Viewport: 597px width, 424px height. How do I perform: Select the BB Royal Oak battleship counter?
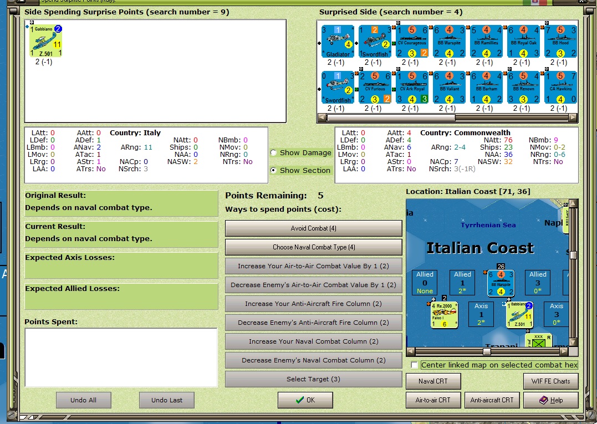coord(523,41)
